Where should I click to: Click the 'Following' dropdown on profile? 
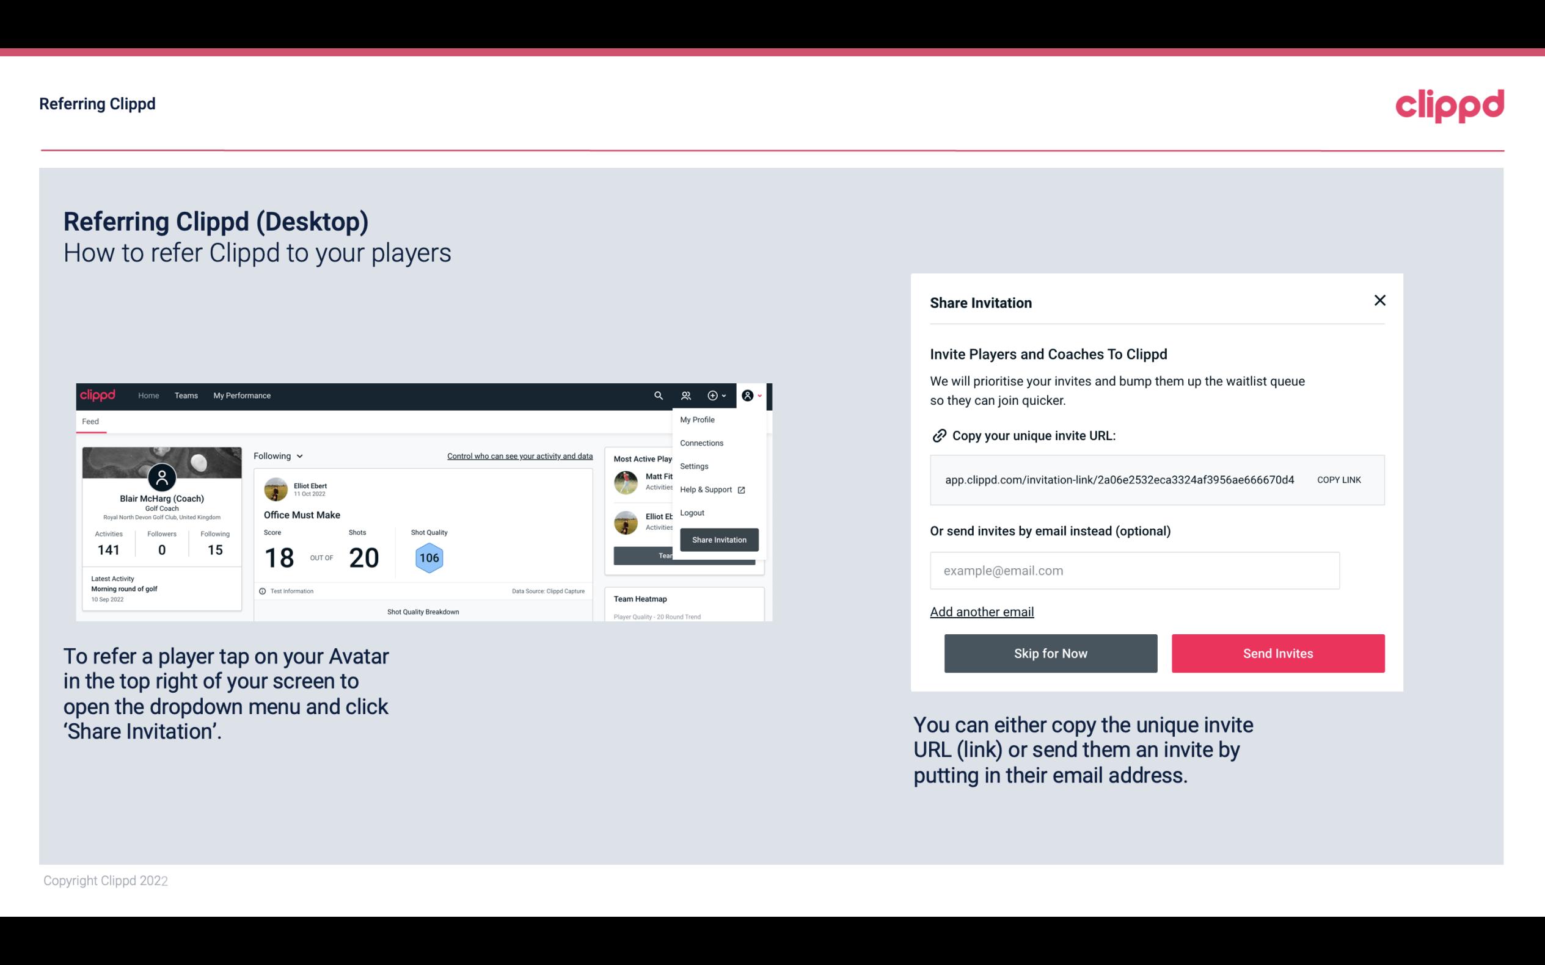click(277, 456)
